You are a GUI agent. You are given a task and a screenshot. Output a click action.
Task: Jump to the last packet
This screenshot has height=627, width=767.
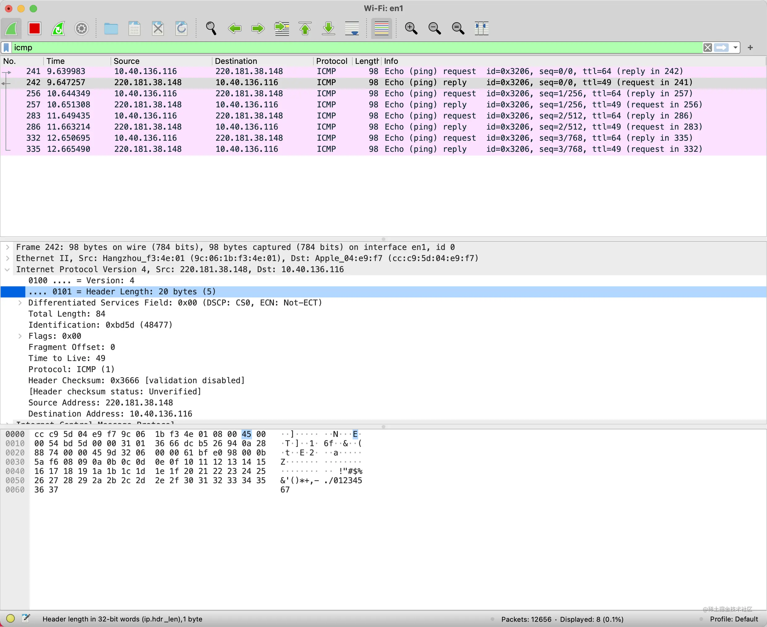(x=329, y=28)
